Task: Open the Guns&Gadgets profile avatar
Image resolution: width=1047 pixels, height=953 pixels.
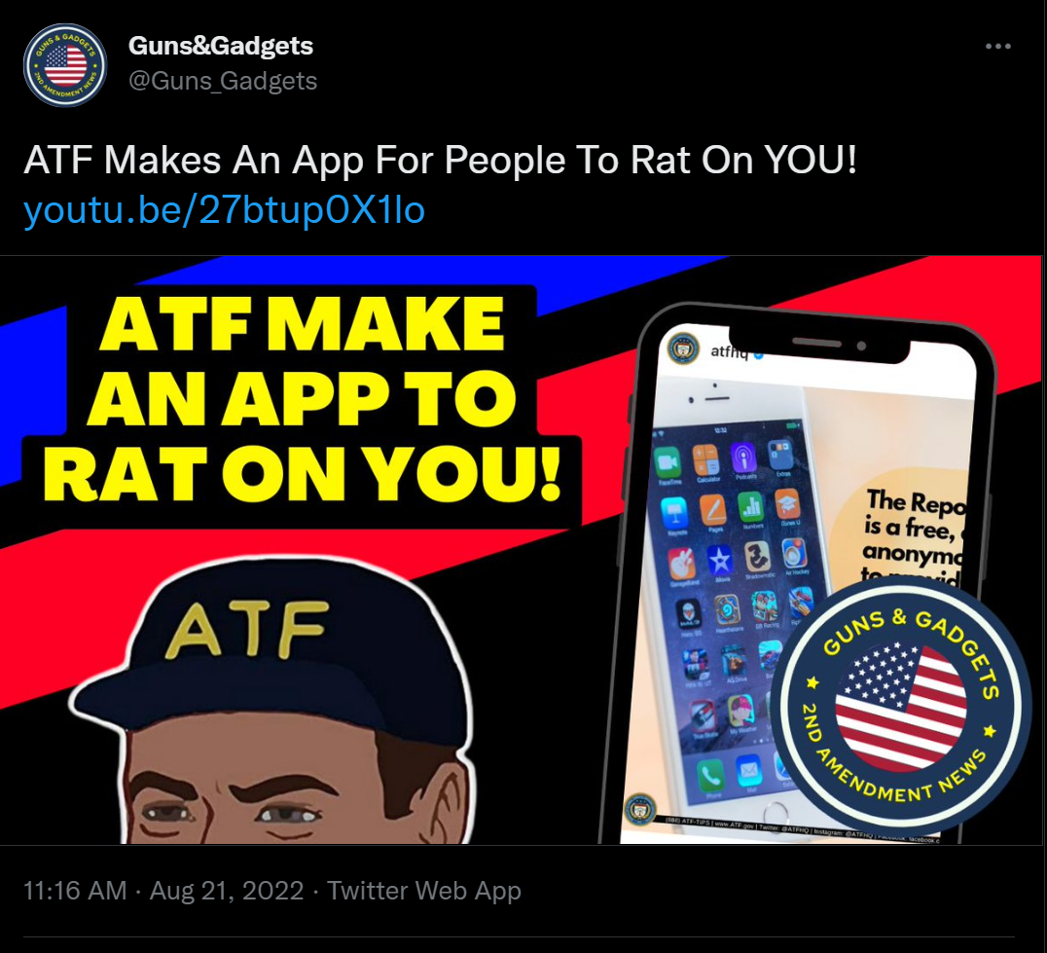Action: (65, 65)
